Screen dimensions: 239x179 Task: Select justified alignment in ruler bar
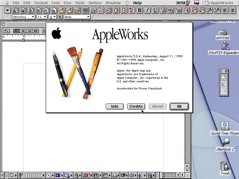point(36,31)
